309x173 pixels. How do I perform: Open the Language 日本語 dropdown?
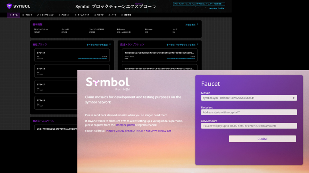(216, 8)
